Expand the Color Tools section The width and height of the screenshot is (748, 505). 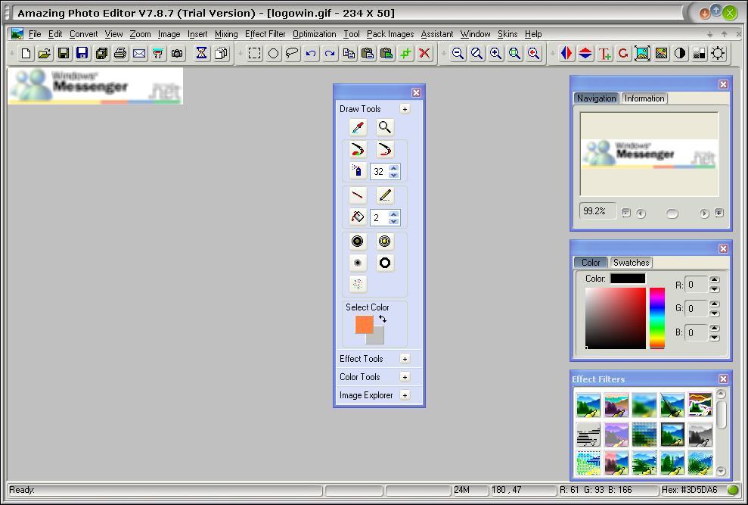coord(405,376)
